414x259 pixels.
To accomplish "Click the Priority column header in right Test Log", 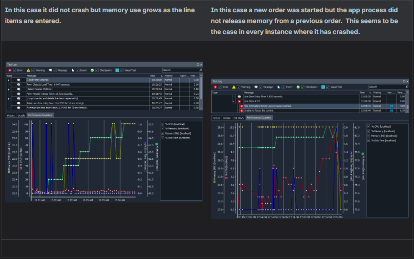I will coord(377,92).
